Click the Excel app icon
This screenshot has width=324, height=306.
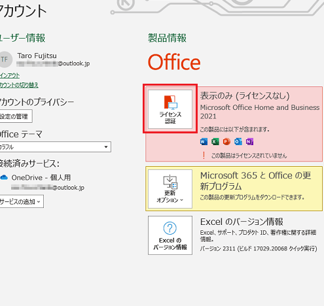pyautogui.click(x=215, y=142)
